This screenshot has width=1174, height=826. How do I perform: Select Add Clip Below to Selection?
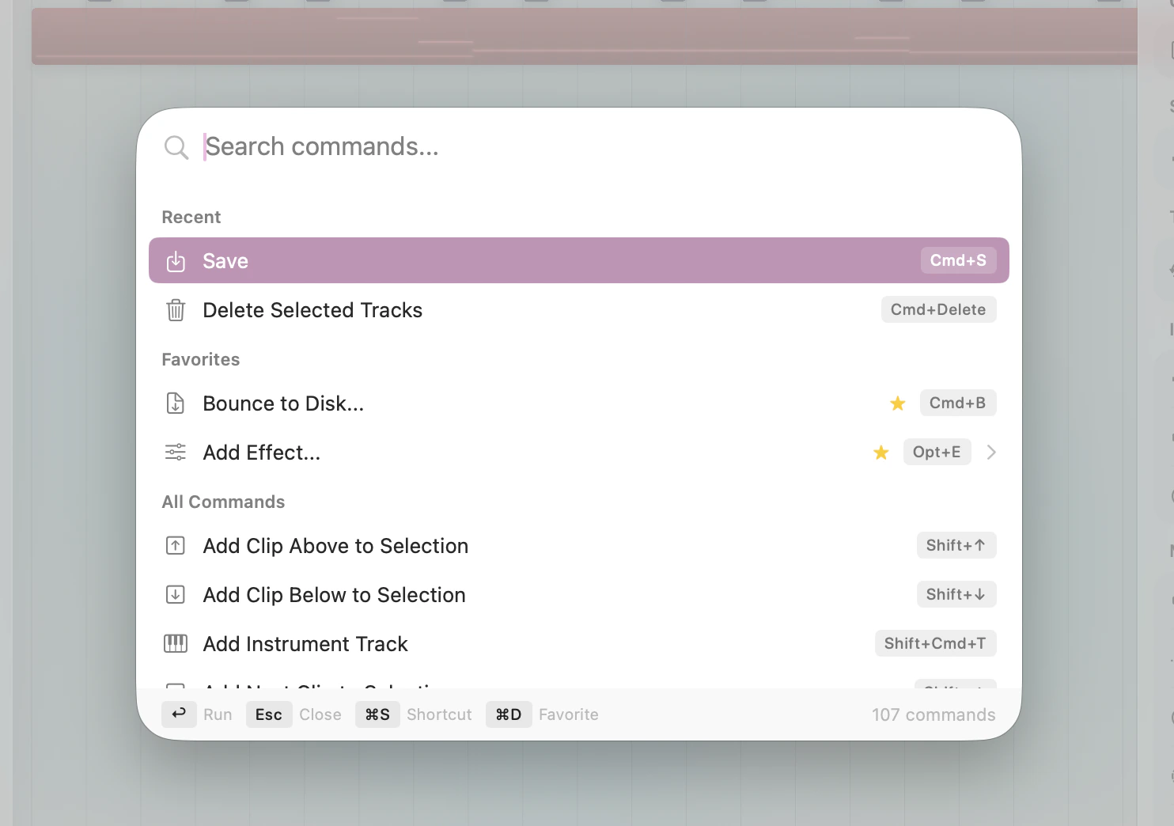(x=579, y=595)
